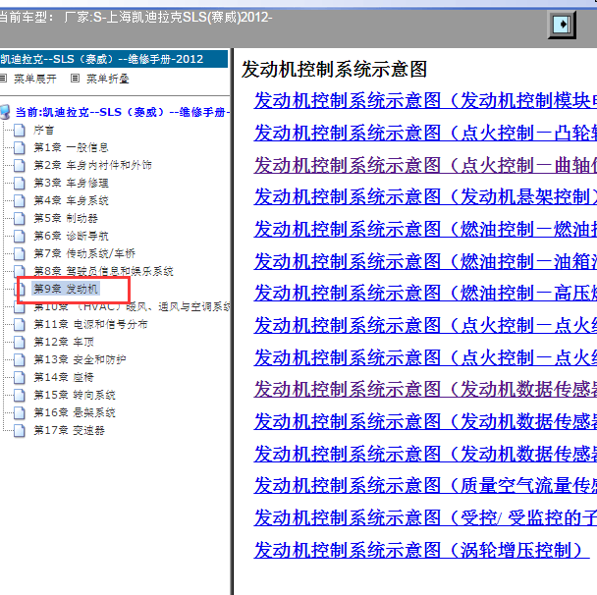Open 第5章 制动器
597x595 pixels.
point(66,219)
